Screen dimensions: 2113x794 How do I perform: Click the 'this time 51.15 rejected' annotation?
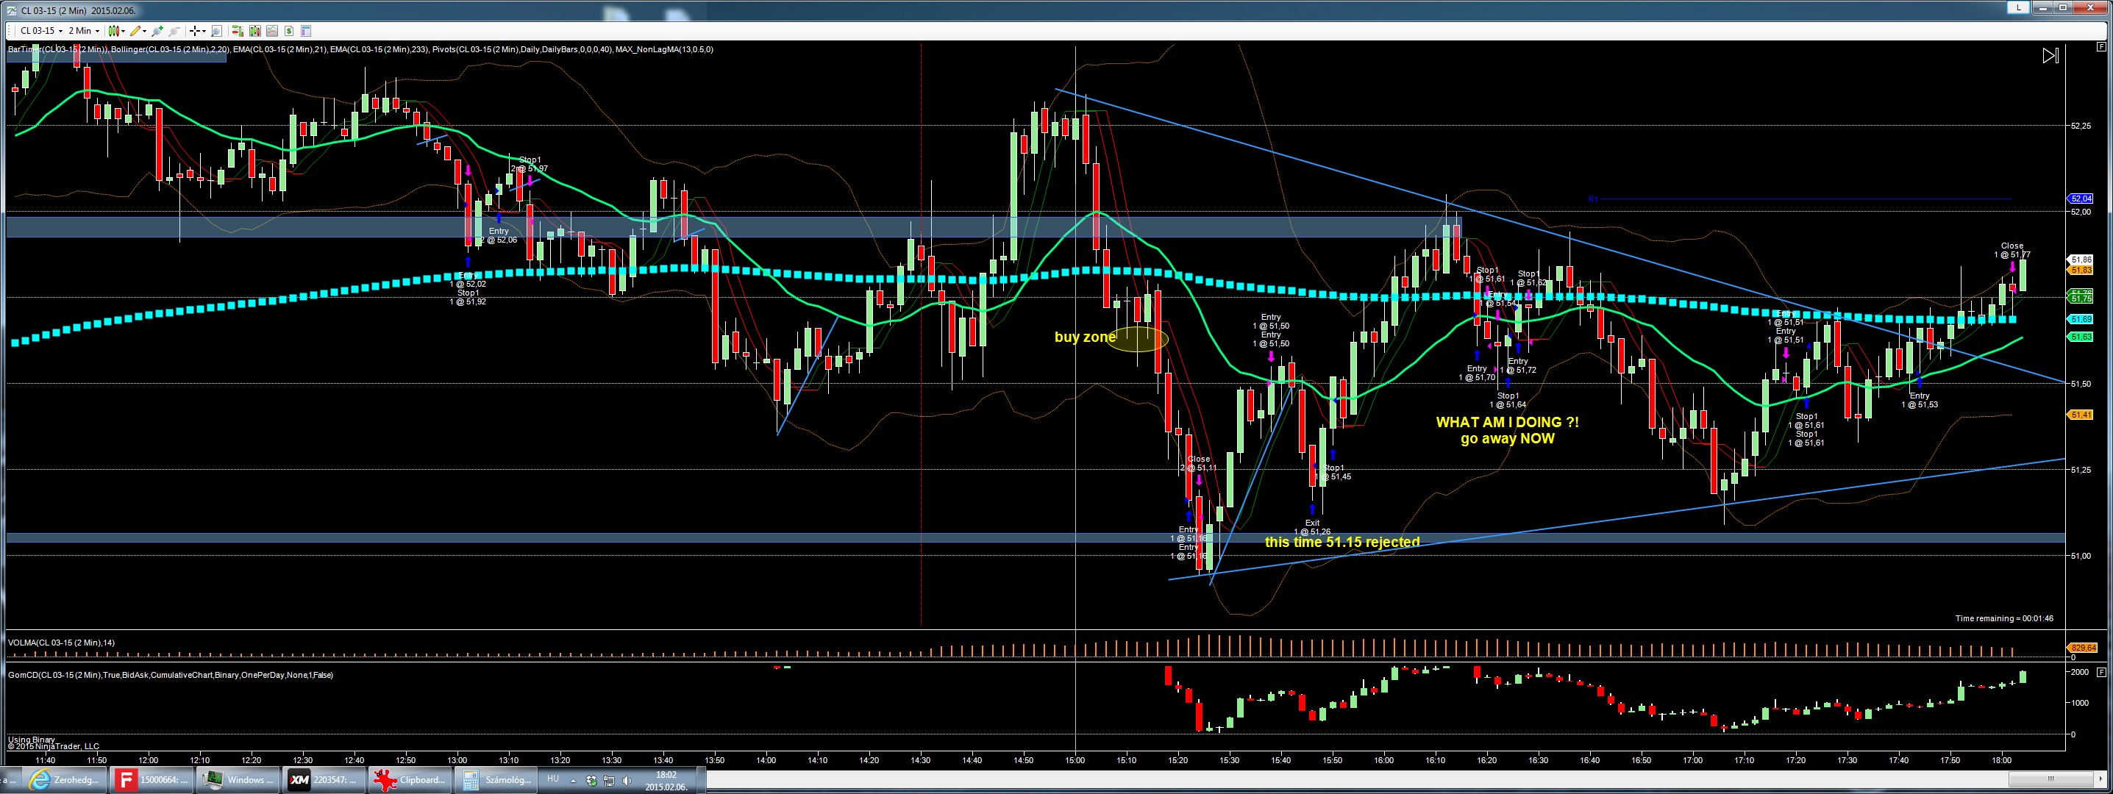(x=1342, y=542)
